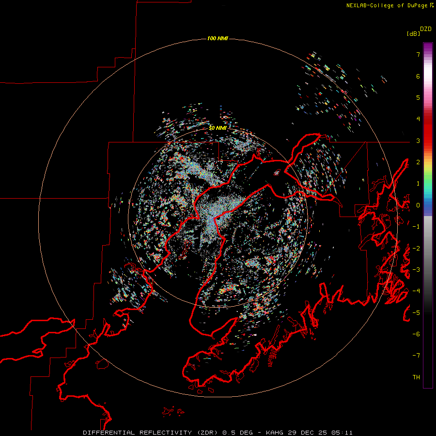Click the 6 value on the color scale
436x436 pixels.
click(x=418, y=76)
